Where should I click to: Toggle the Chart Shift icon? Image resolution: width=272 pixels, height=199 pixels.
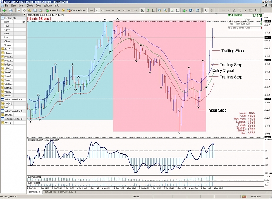pos(178,10)
